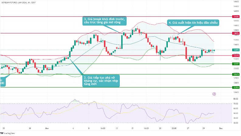Click the purple lightning bolt icon
The image size is (241, 136).
[x=215, y=94]
